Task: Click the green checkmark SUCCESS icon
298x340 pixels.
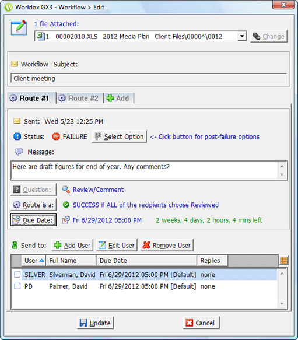Action: (x=66, y=205)
